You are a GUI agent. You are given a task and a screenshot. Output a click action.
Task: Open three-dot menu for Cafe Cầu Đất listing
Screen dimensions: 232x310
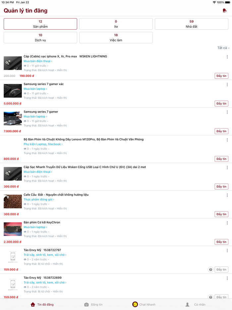(227, 195)
